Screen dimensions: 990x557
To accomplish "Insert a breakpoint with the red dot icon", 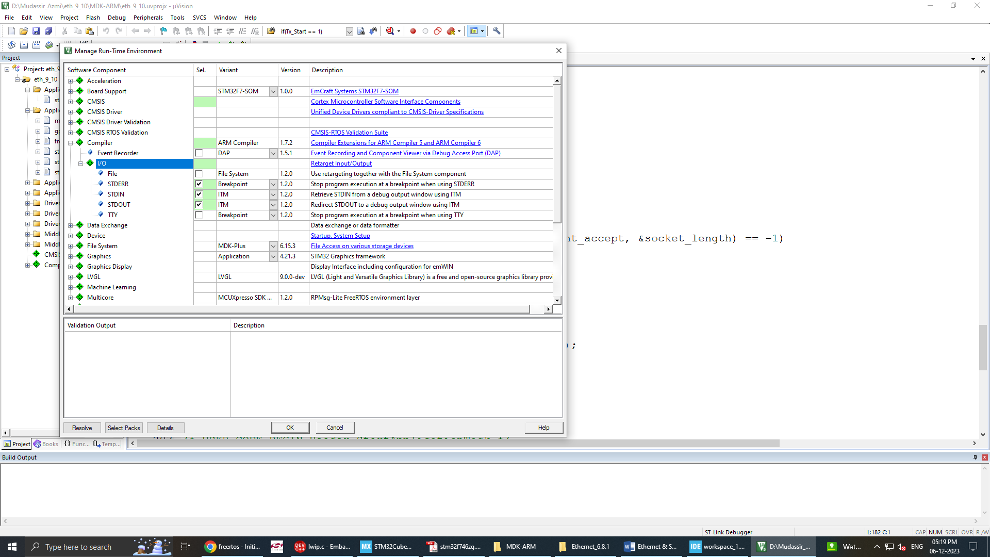I will 413,31.
